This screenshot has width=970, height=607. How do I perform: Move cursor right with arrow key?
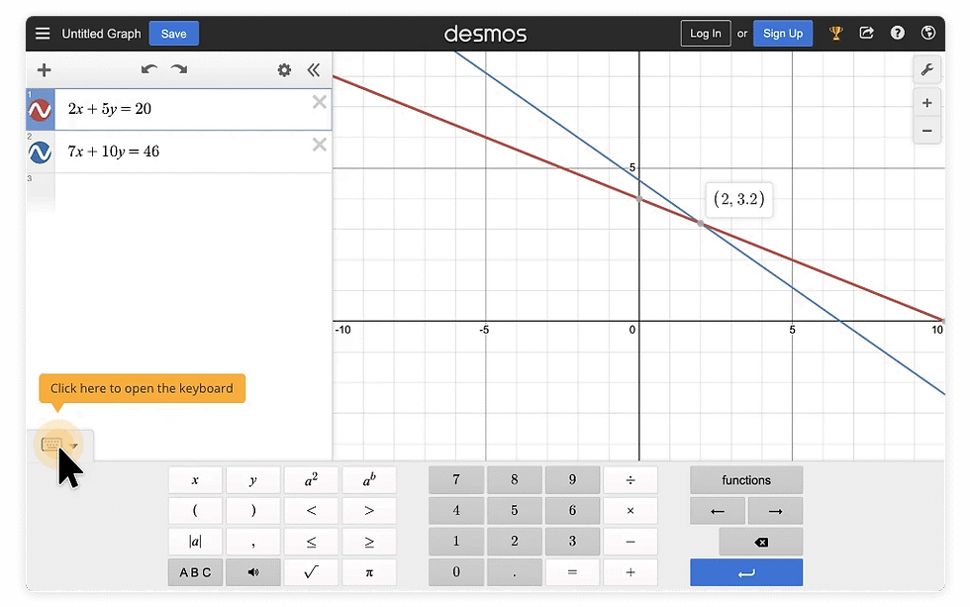pos(775,511)
